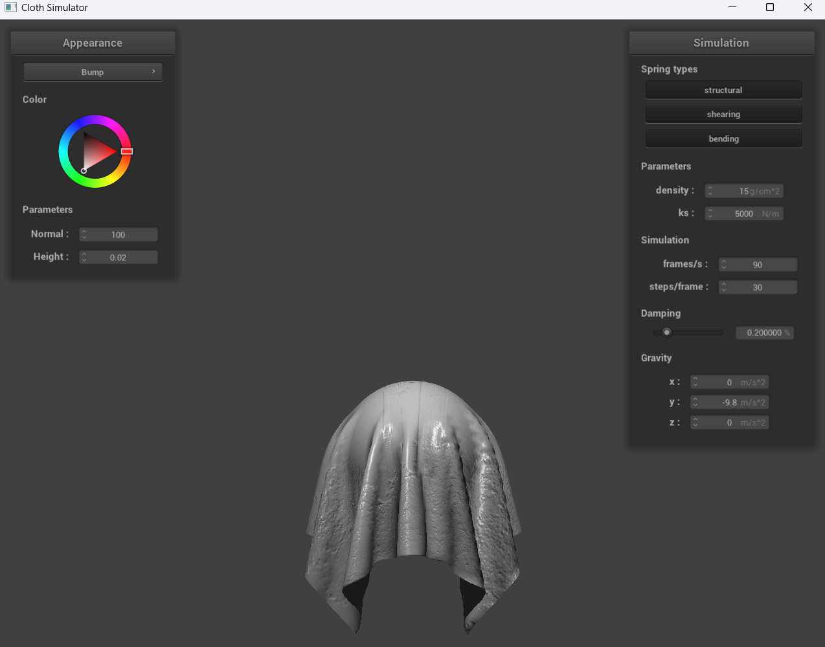This screenshot has width=825, height=647.
Task: Click the ks spinner arrows
Action: pyautogui.click(x=710, y=214)
